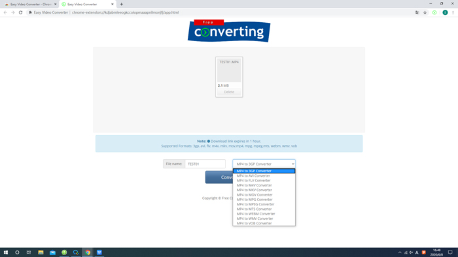458x257 pixels.
Task: Open the green Easy Video Converter extension icon
Action: [x=434, y=12]
